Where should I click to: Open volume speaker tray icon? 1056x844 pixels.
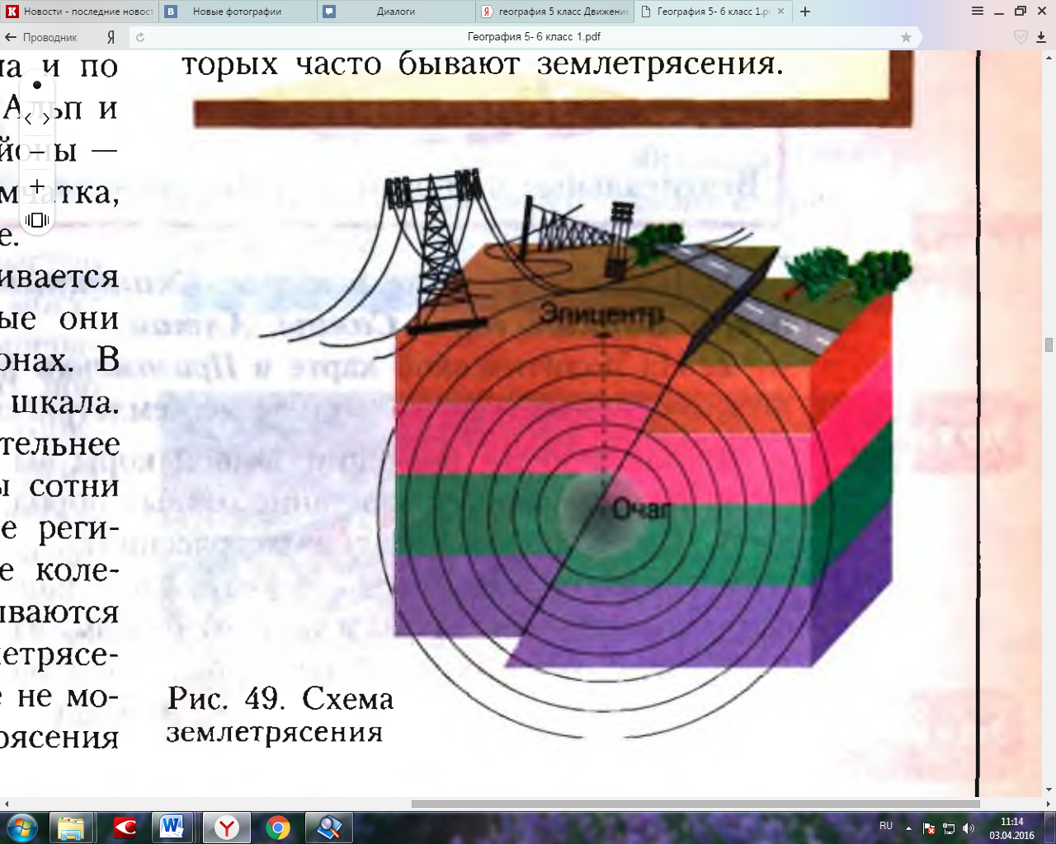click(x=969, y=828)
